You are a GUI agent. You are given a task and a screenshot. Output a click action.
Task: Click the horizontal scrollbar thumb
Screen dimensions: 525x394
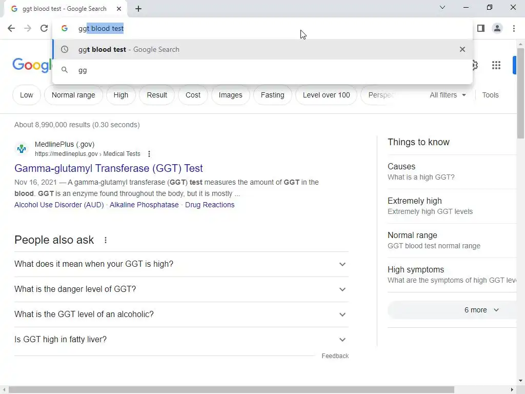pyautogui.click(x=231, y=390)
